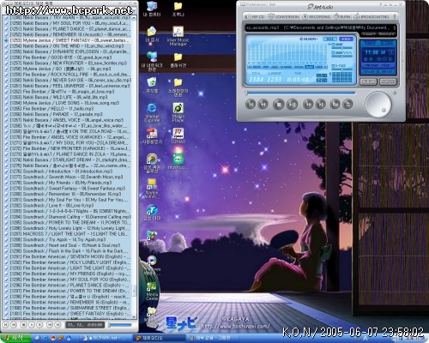Open Preferences in JetAudio title bar
429x343 pixels.
(x=255, y=5)
